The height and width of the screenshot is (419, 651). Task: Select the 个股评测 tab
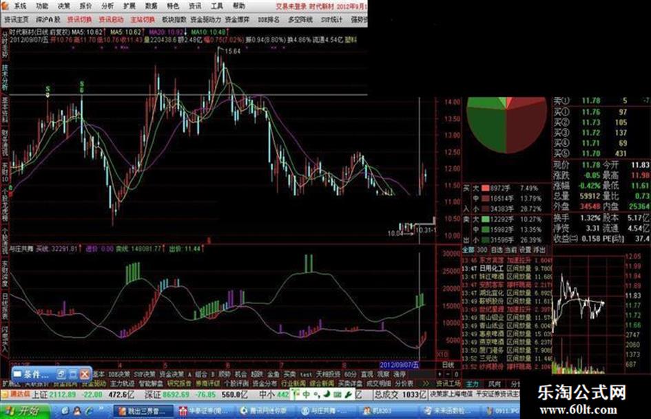[x=236, y=384]
